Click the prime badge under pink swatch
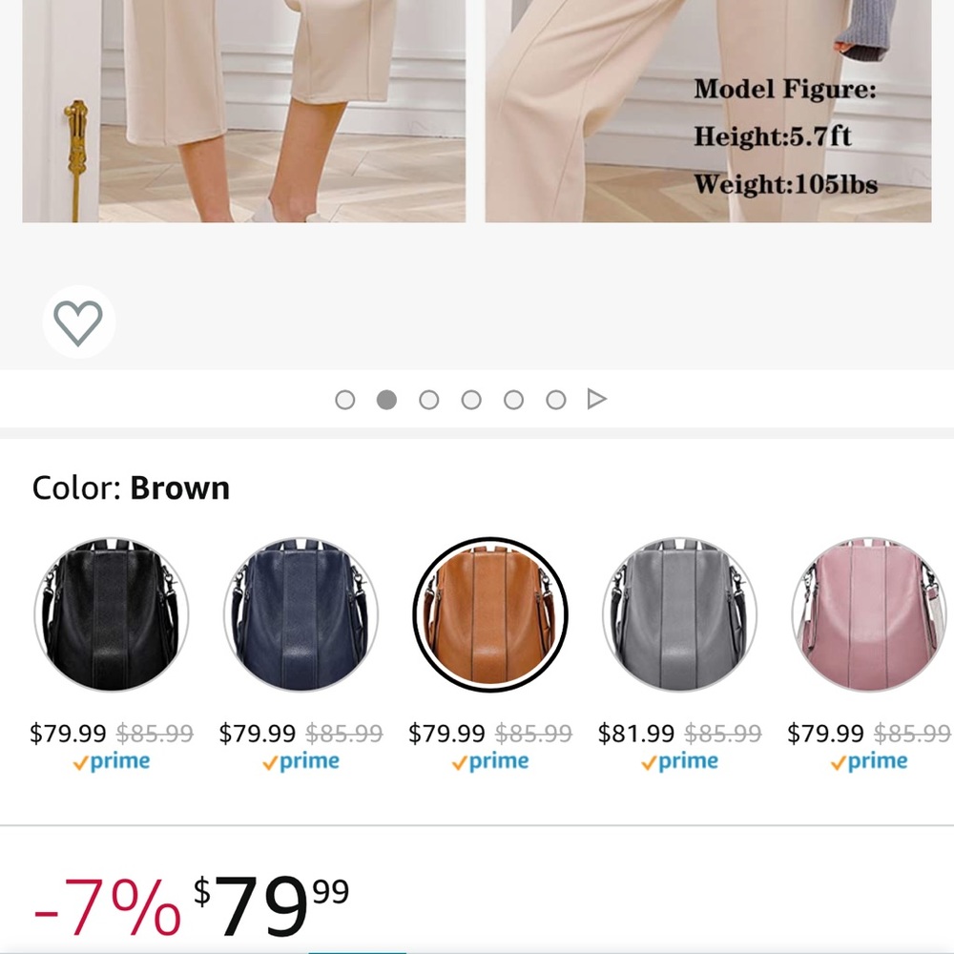The width and height of the screenshot is (954, 954). [869, 761]
